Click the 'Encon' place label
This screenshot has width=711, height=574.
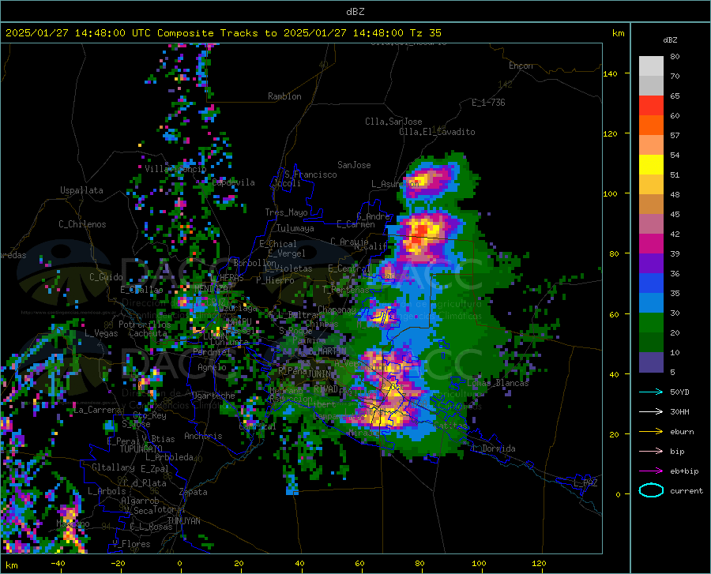521,66
